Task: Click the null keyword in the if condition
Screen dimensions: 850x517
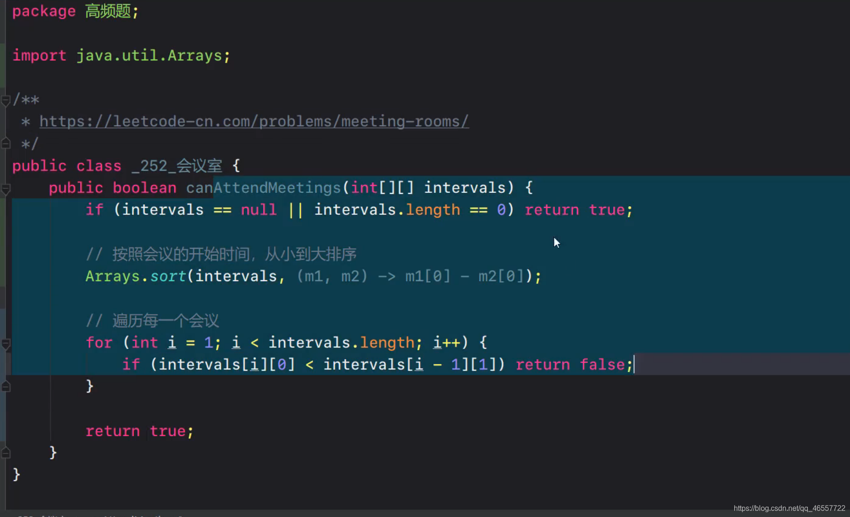Action: pyautogui.click(x=259, y=210)
